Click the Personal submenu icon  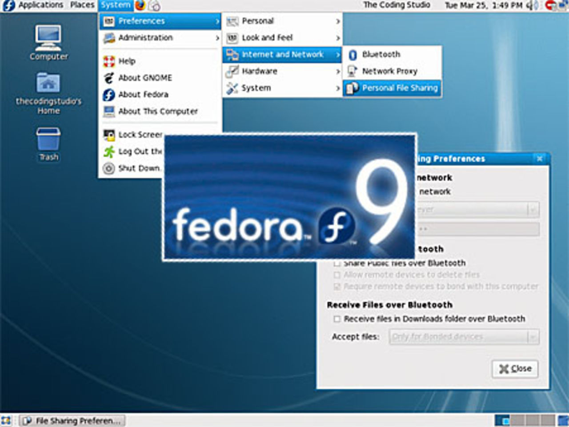coord(232,21)
